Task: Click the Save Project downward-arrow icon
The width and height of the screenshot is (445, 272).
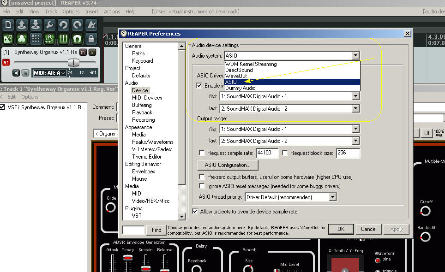Action: pyautogui.click(x=36, y=25)
